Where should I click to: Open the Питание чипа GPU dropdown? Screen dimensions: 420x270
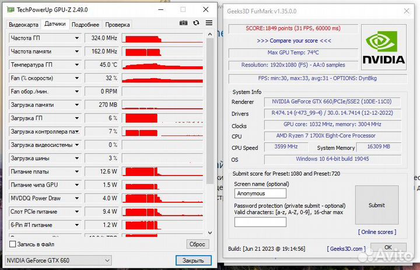[x=77, y=185]
